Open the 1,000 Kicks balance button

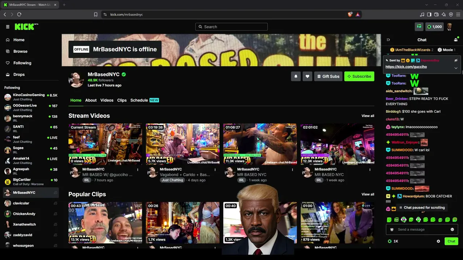434,26
